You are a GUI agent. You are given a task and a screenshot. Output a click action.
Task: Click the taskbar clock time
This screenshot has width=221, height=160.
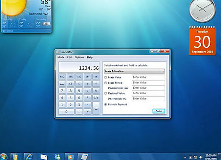(x=211, y=155)
